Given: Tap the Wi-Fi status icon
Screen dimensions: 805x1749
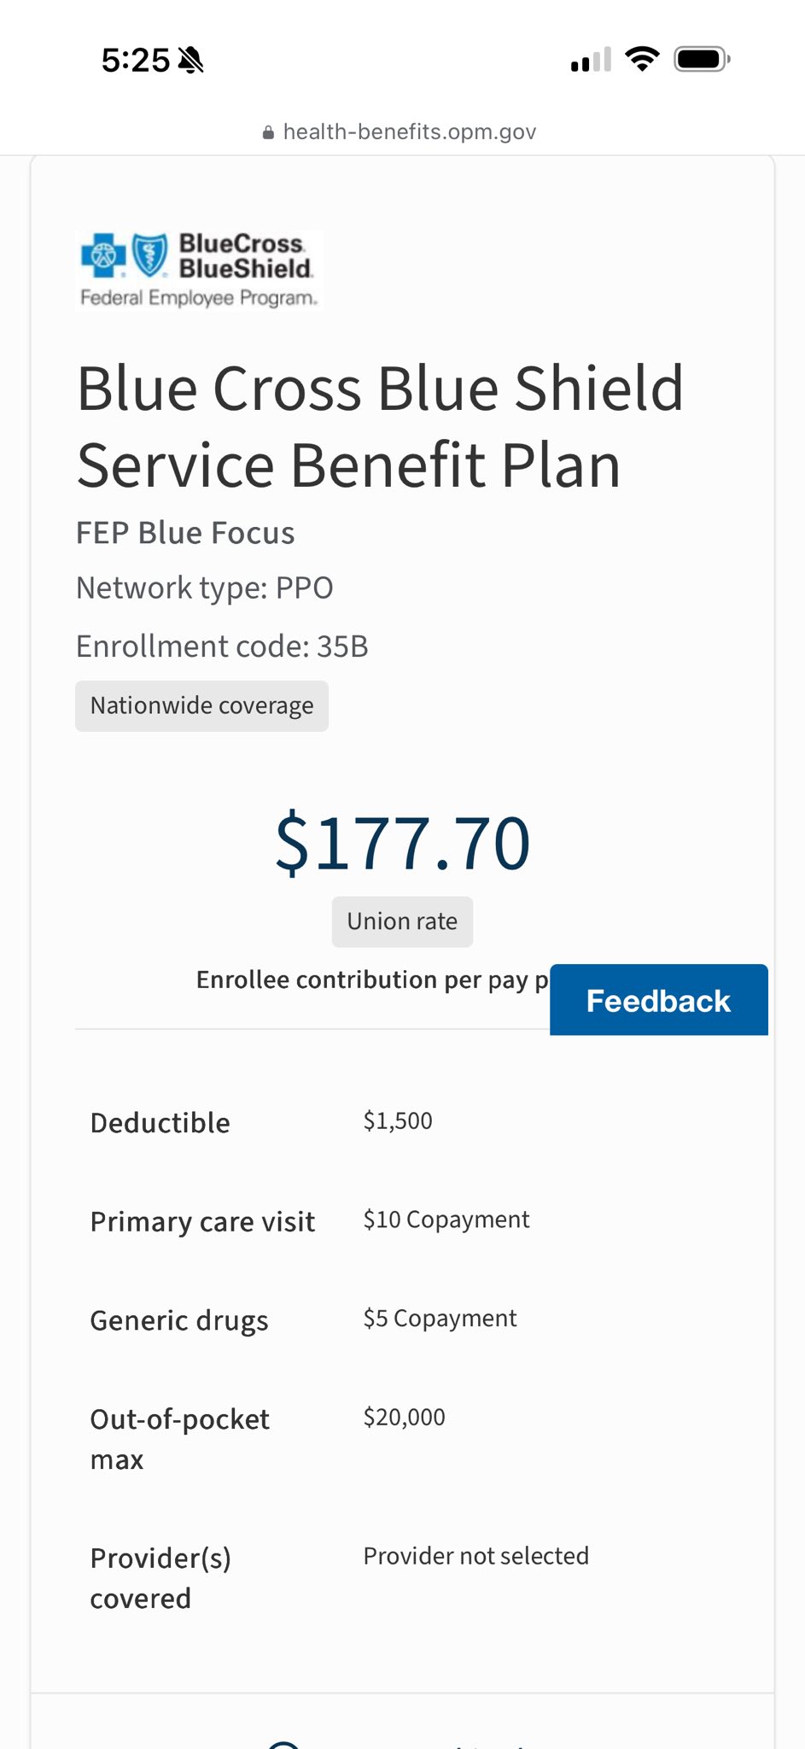Looking at the screenshot, I should tap(642, 59).
